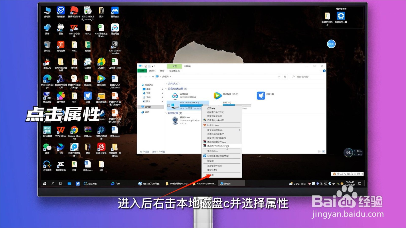The height and width of the screenshot is (228, 406).
Task: Open Epic Games Launcher desktop icon
Action: (115, 47)
